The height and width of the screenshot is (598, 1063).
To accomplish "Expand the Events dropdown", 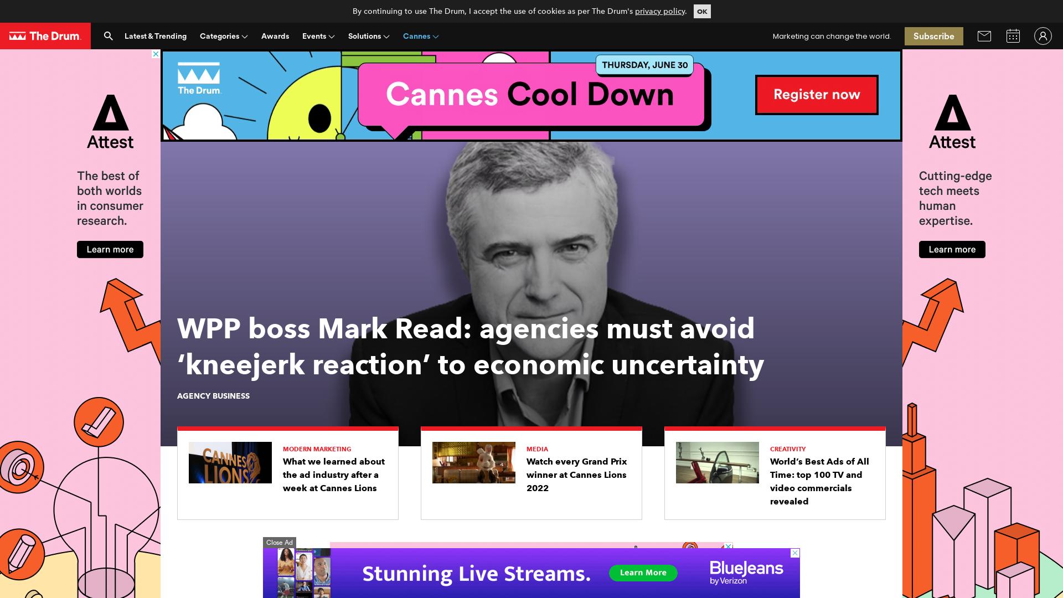I will point(317,36).
